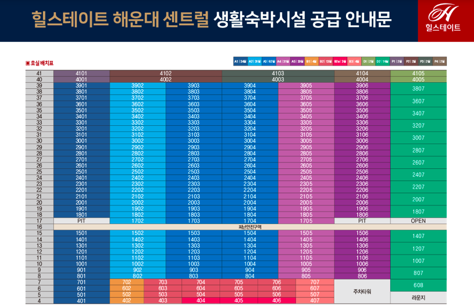
Task: Select unit 1407 green cell
Action: tap(418, 236)
